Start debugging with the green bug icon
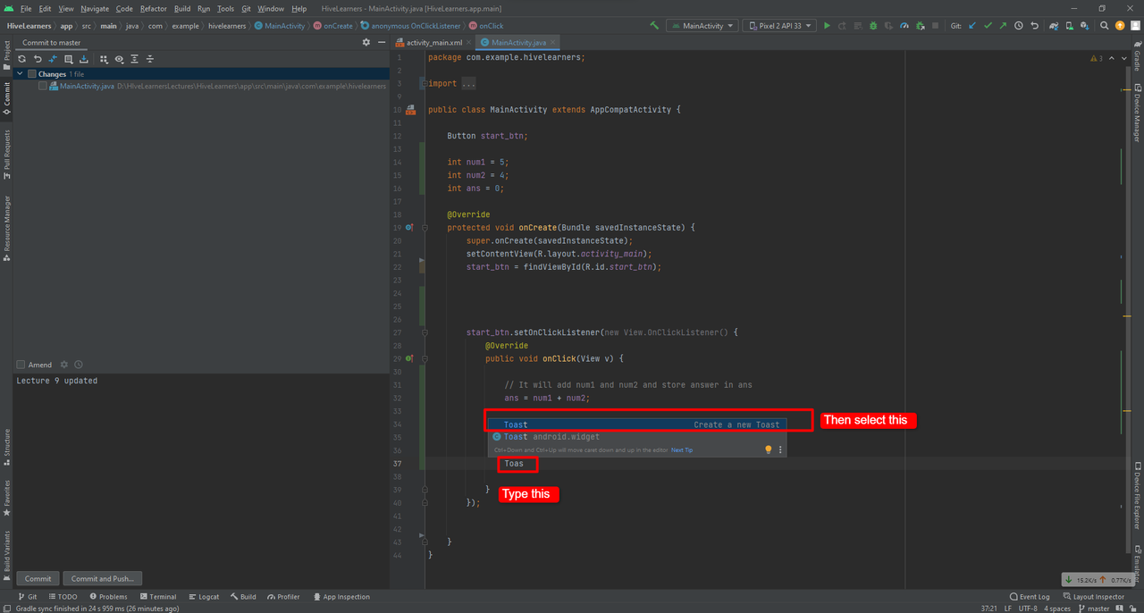 point(873,26)
